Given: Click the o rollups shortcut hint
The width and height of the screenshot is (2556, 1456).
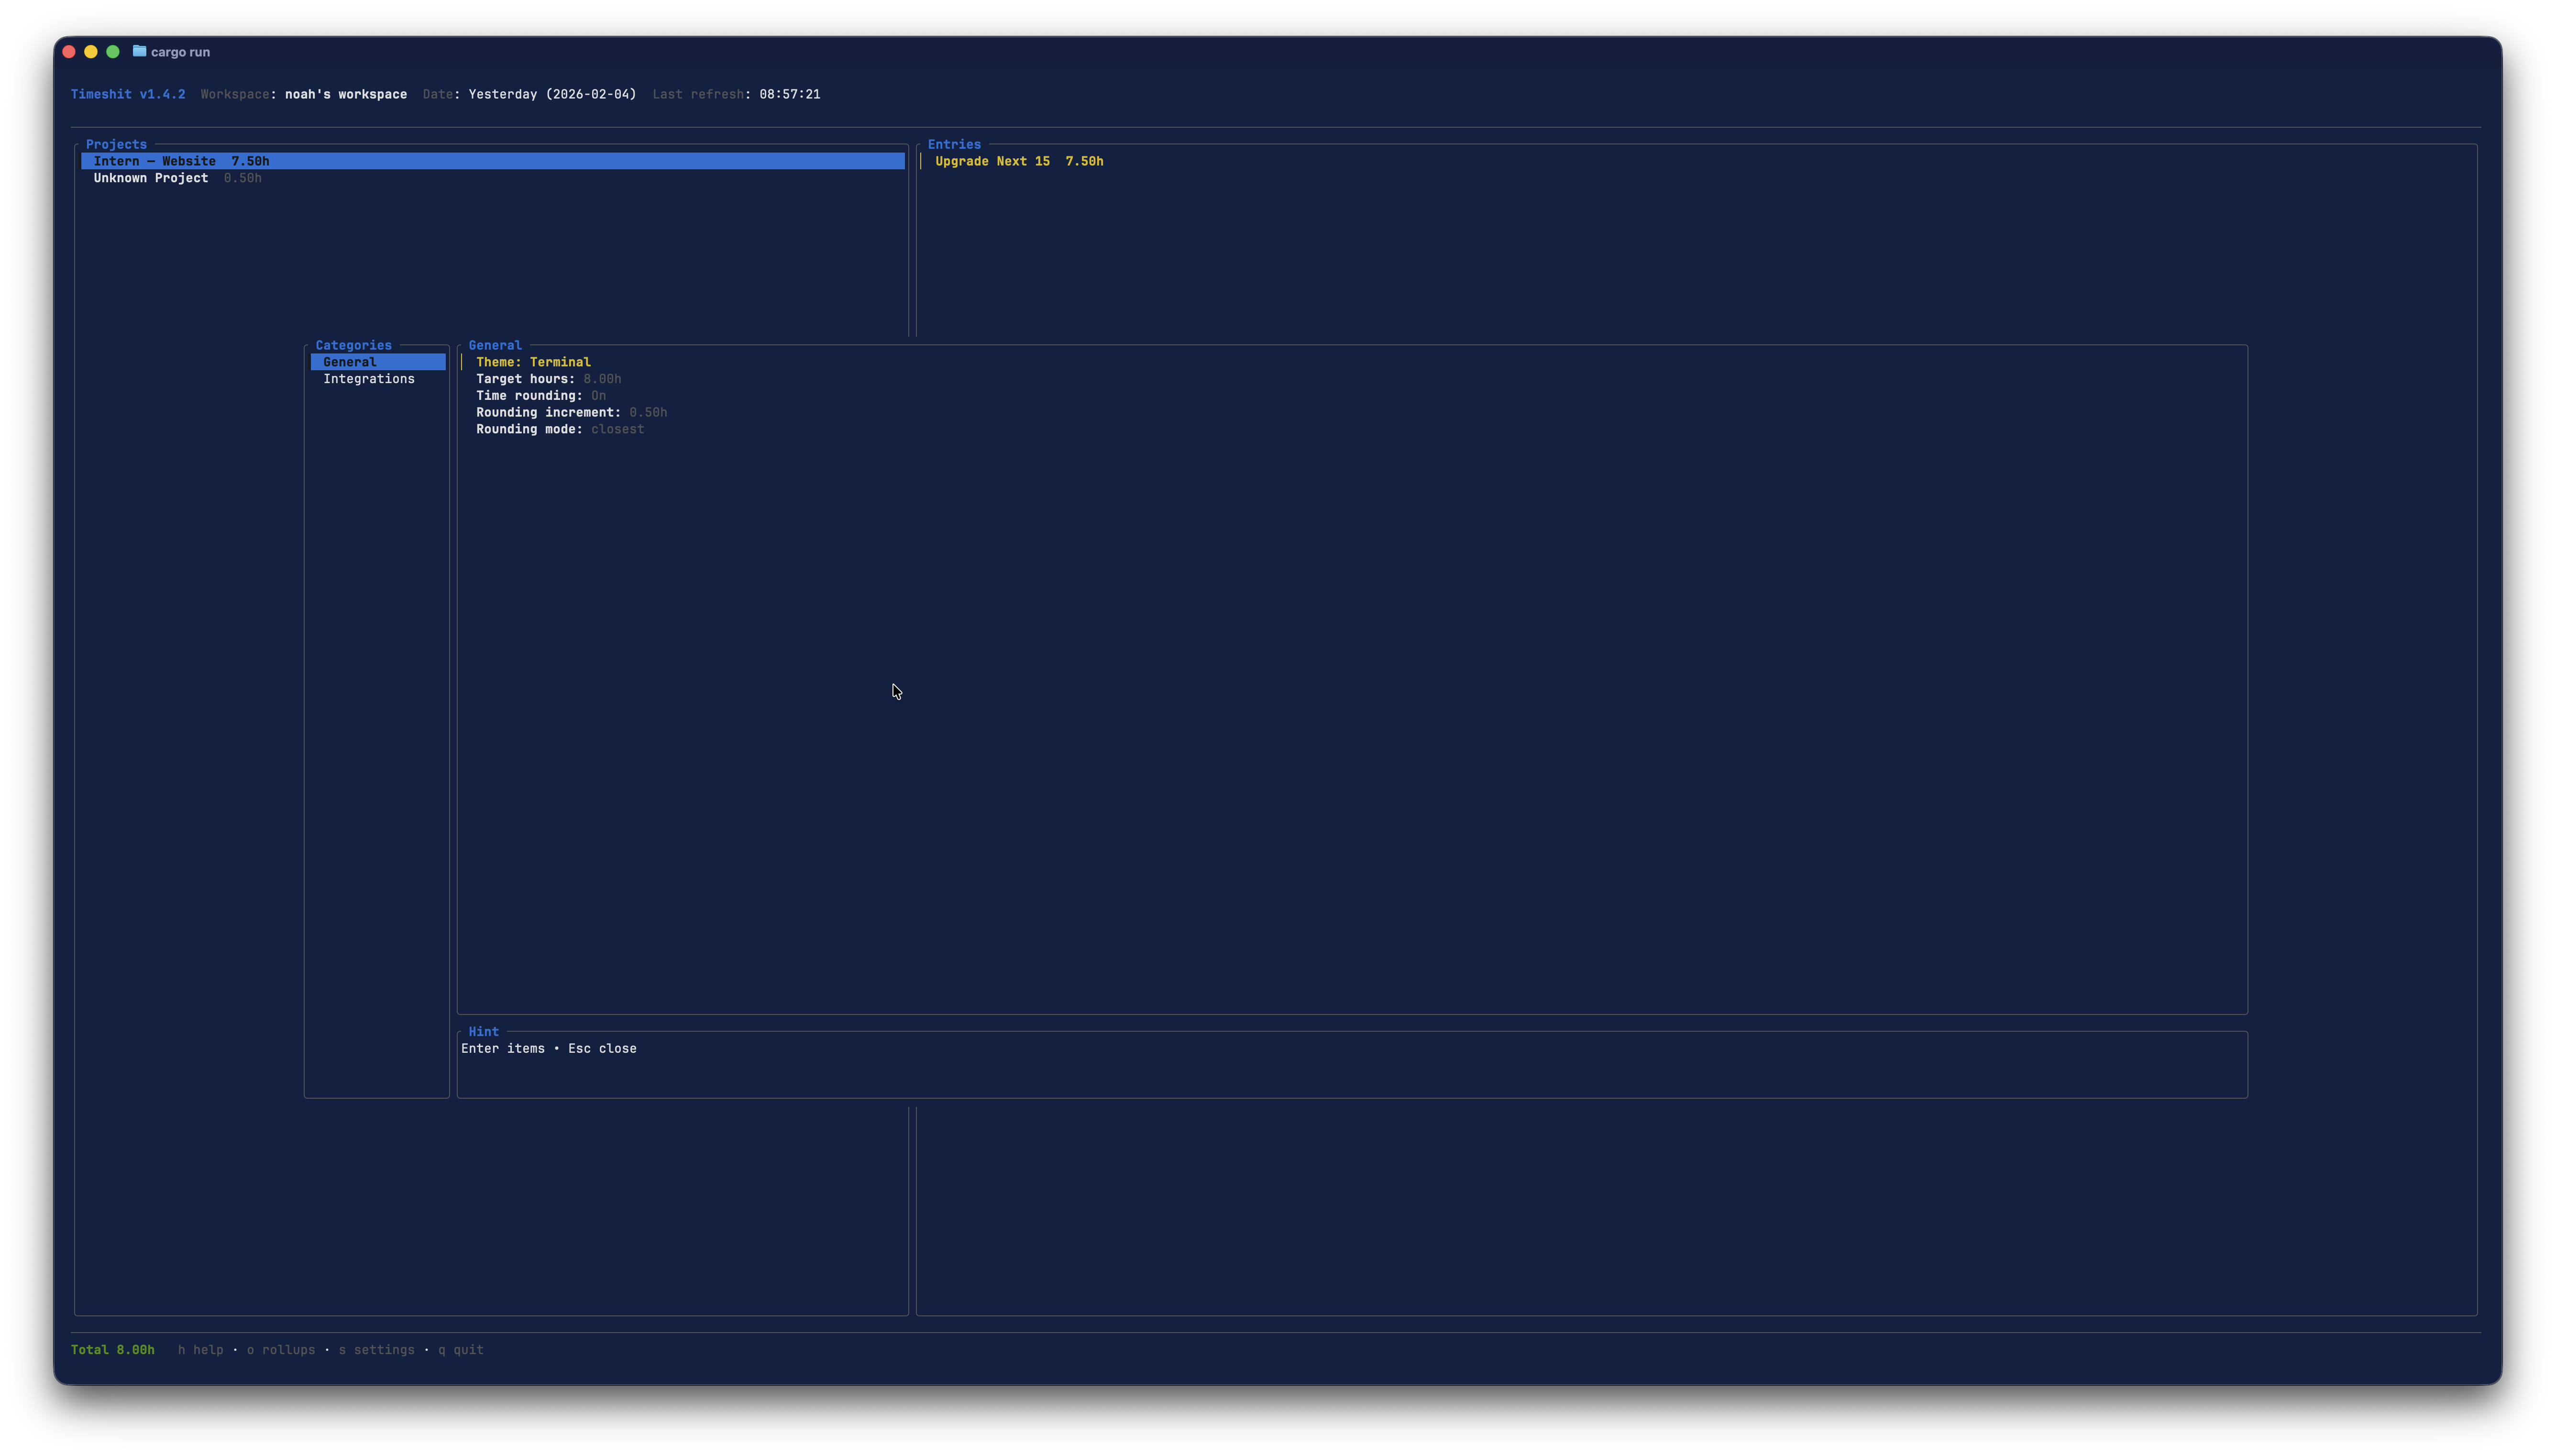Looking at the screenshot, I should [x=280, y=1350].
